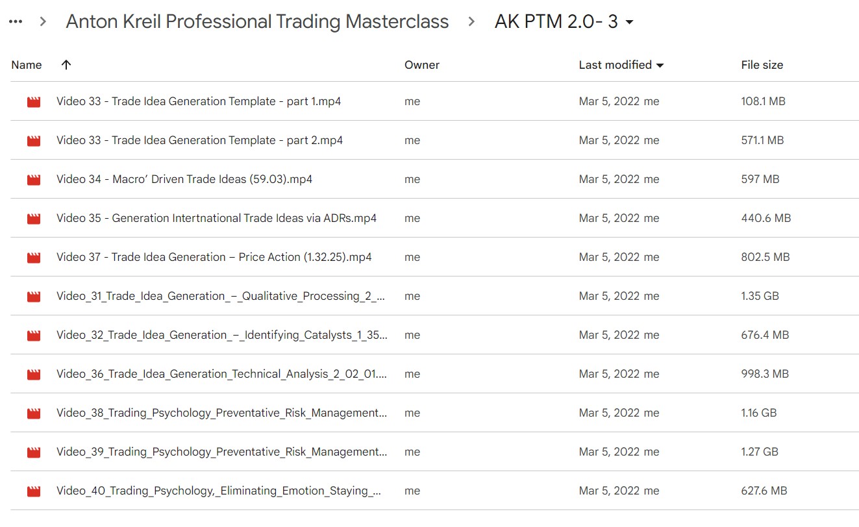
Task: Open the Last modified sort dropdown
Action: tap(661, 65)
